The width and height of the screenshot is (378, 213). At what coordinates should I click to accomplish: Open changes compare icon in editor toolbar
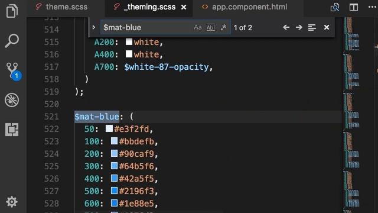click(x=335, y=7)
